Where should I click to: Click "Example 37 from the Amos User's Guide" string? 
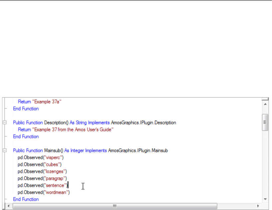click(73, 129)
